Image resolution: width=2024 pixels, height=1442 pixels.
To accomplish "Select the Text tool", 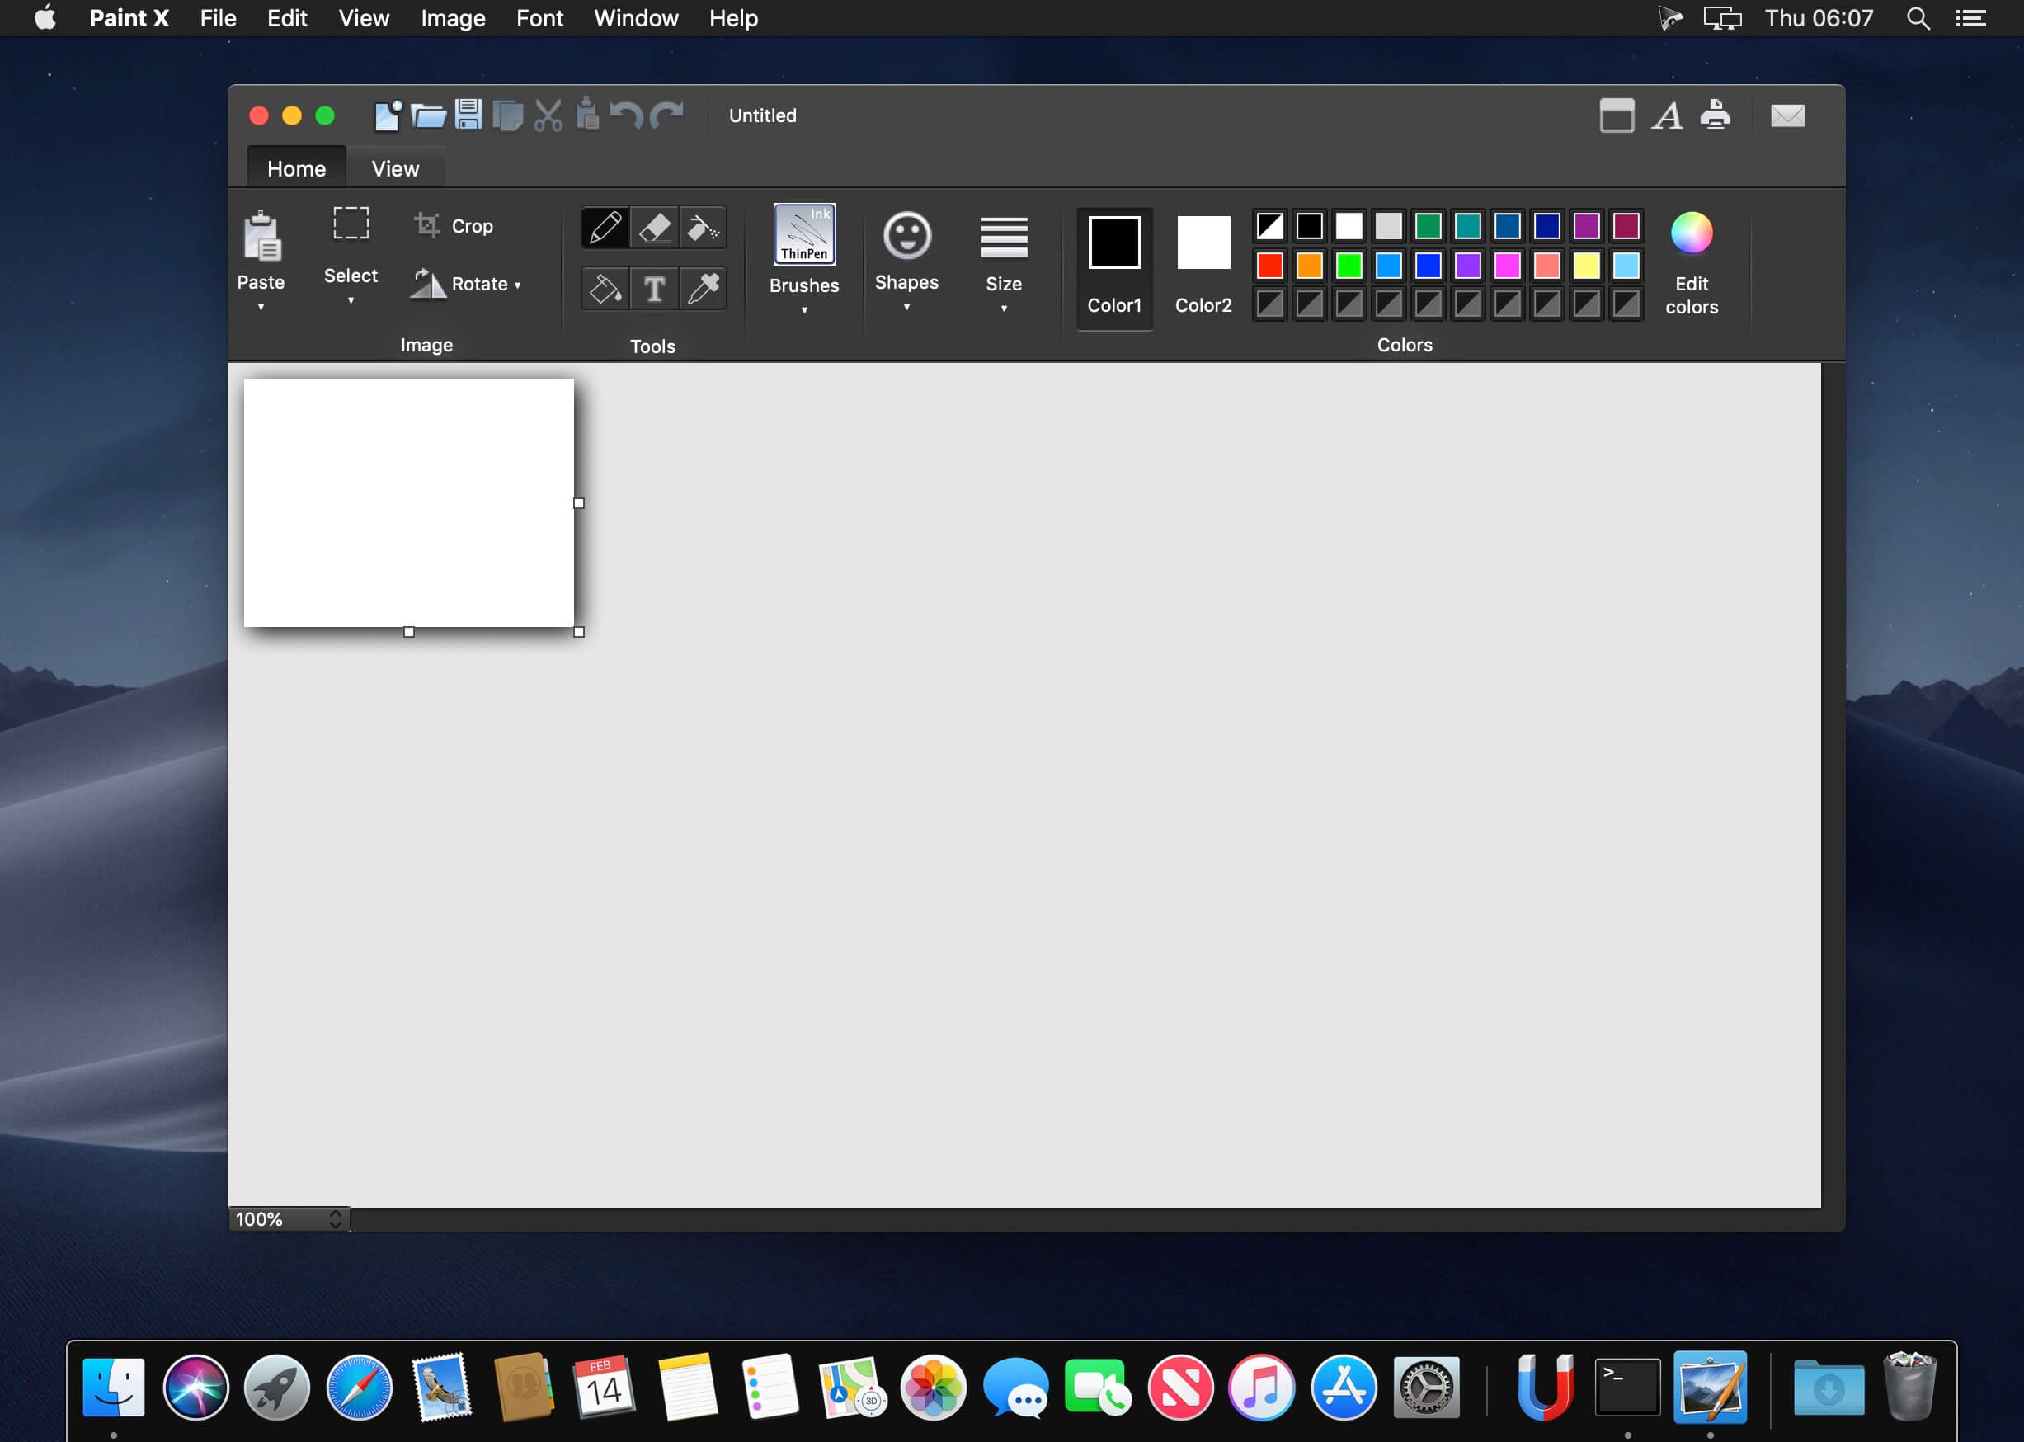I will point(654,289).
